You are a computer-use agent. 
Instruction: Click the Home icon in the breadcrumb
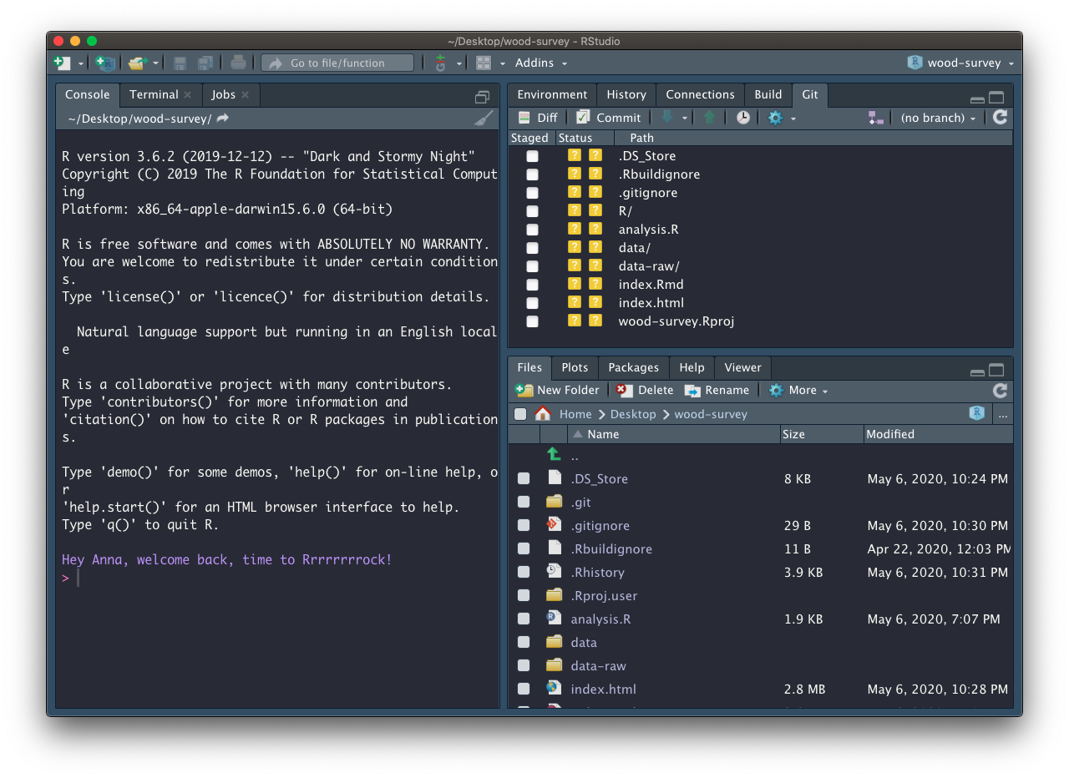coord(543,413)
